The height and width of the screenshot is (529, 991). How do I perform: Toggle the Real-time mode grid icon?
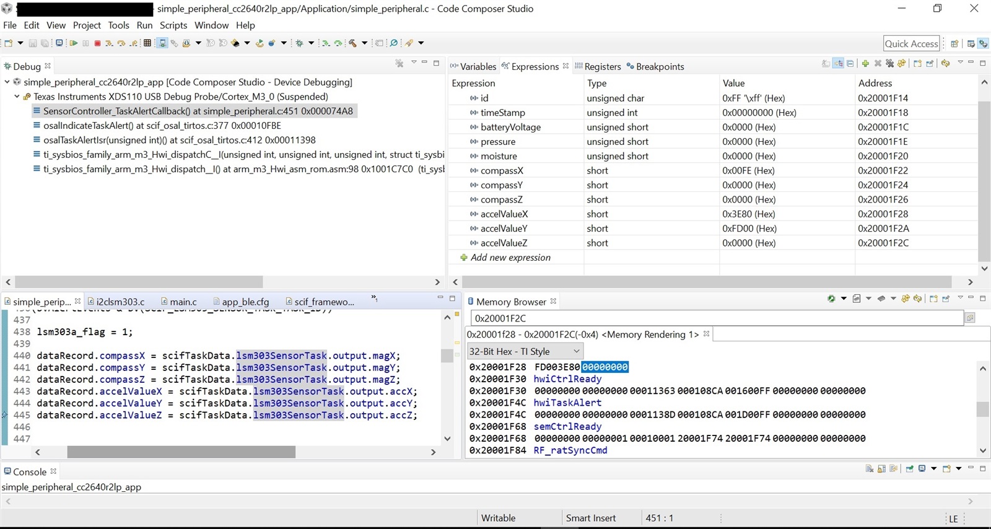tap(147, 43)
